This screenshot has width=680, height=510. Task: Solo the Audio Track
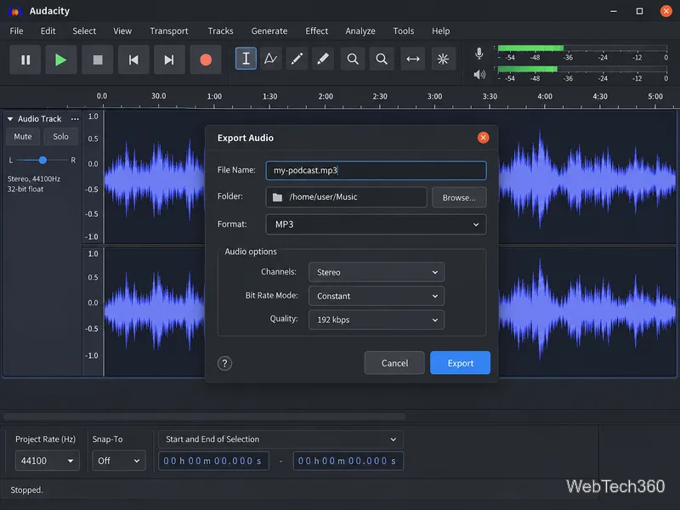pyautogui.click(x=60, y=137)
